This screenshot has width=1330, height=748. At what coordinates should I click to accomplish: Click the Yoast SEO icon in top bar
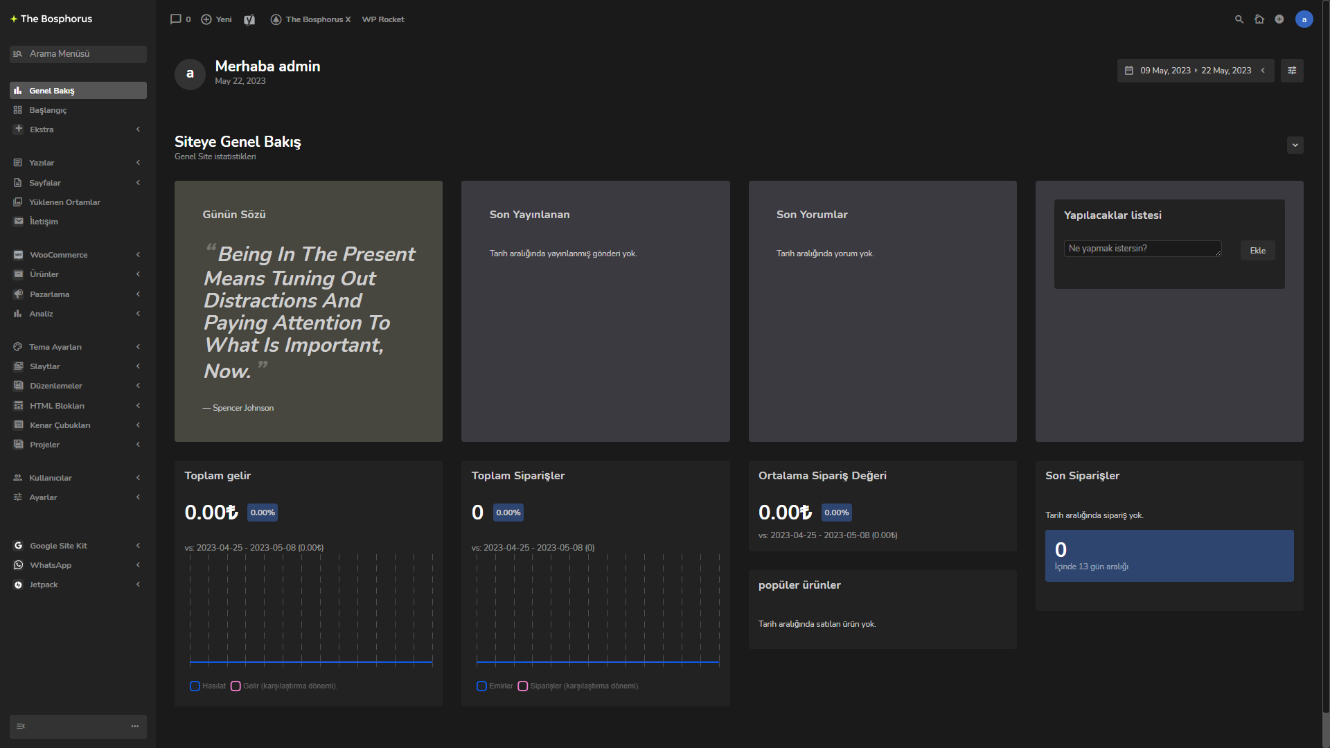click(x=249, y=19)
